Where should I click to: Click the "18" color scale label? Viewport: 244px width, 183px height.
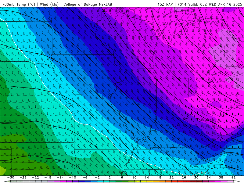159,178
